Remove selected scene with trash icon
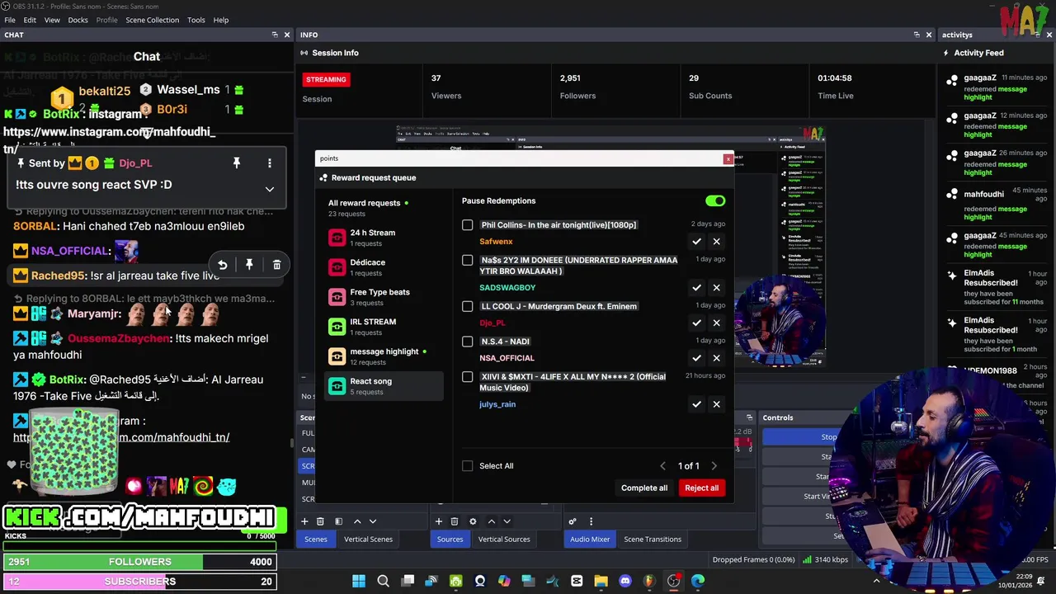This screenshot has width=1056, height=594. point(320,521)
